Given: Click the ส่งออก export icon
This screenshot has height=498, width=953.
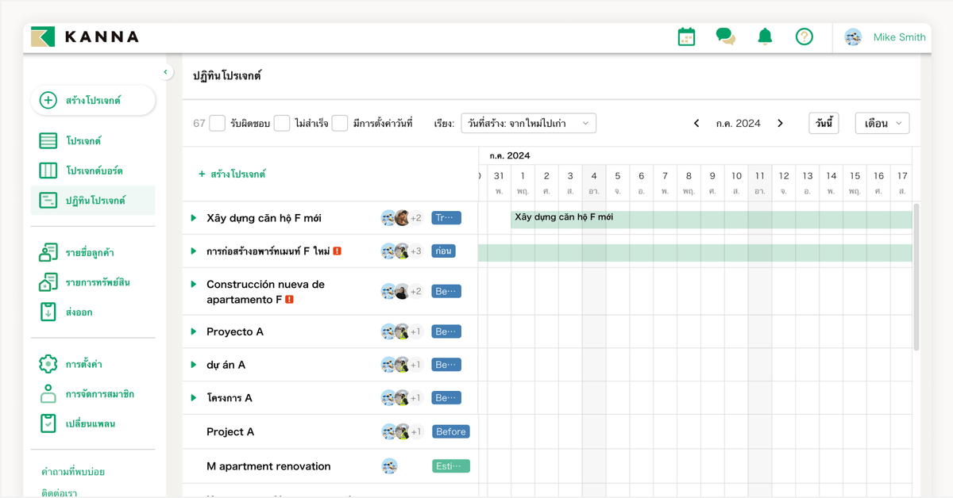Looking at the screenshot, I should pos(48,312).
